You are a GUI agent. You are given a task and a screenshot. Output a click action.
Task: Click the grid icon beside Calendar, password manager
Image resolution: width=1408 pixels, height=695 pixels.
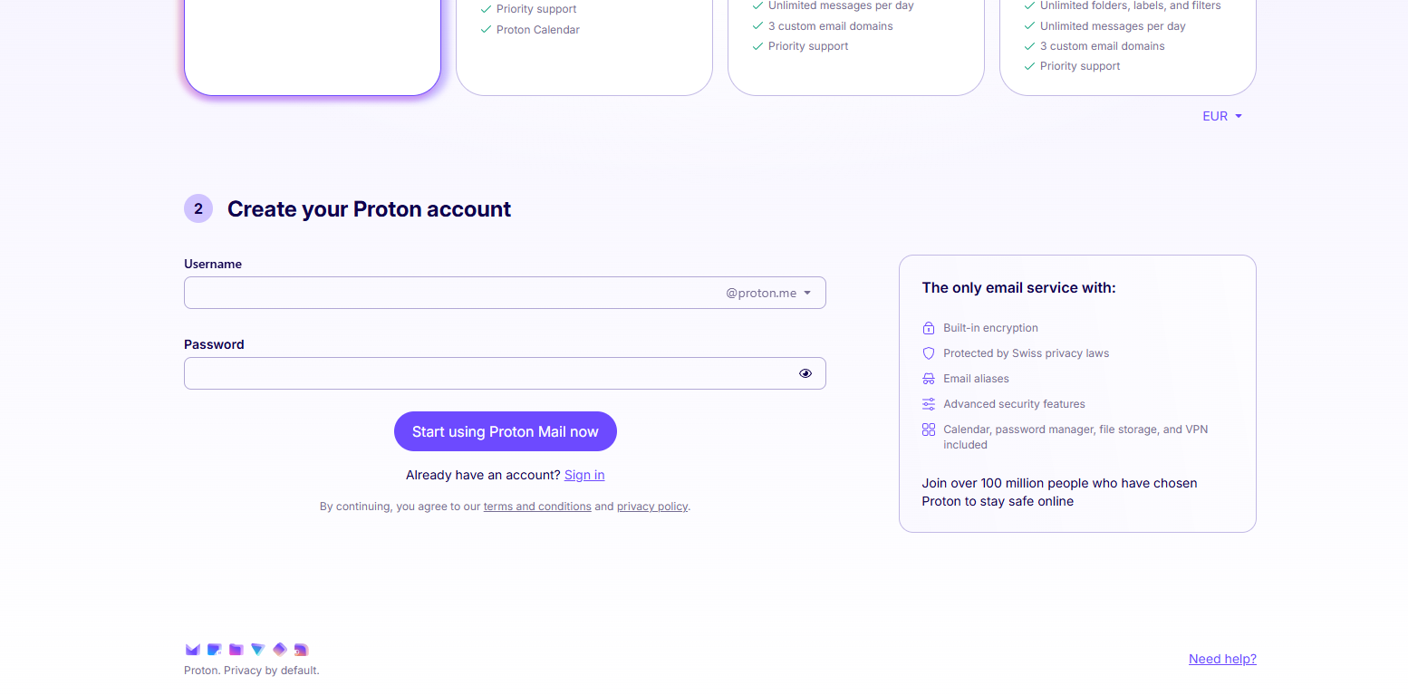pyautogui.click(x=928, y=430)
